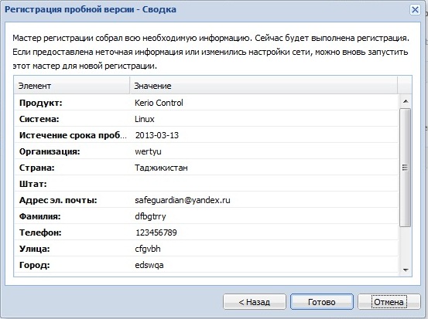The width and height of the screenshot is (428, 319).
Task: Select the Таджикистан country value
Action: click(161, 168)
